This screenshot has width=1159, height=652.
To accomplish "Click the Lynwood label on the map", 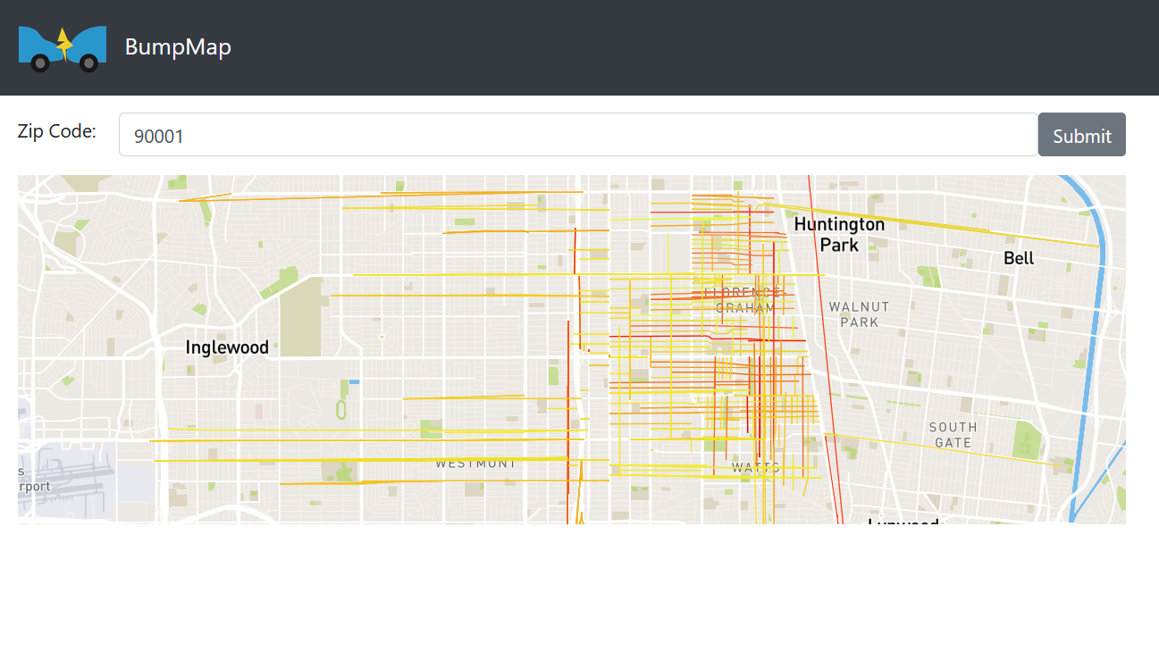I will point(903,521).
